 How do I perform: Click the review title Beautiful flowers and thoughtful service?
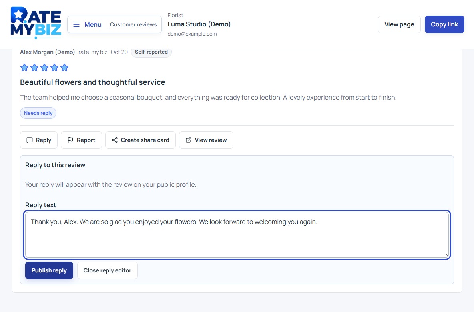pos(92,82)
